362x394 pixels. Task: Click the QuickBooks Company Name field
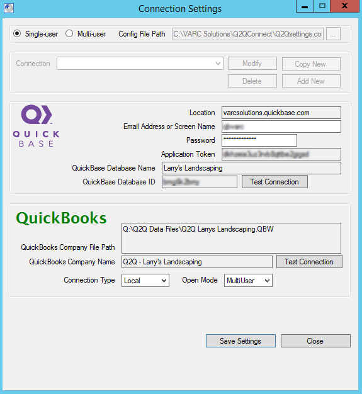pyautogui.click(x=197, y=262)
